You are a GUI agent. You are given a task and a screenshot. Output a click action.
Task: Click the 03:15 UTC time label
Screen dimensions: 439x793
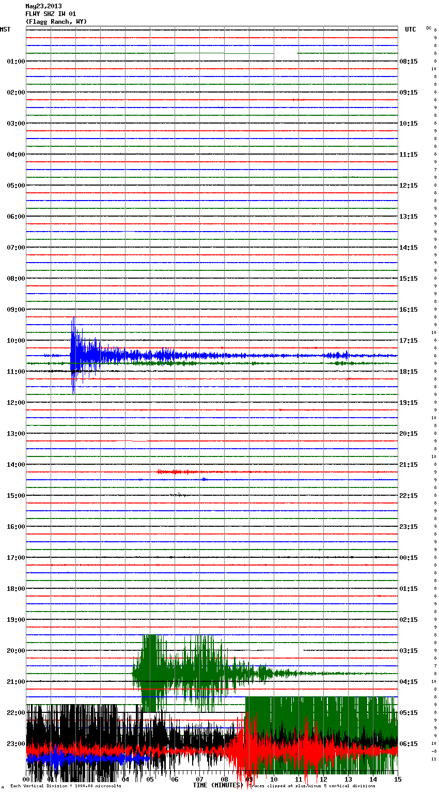coord(409,651)
